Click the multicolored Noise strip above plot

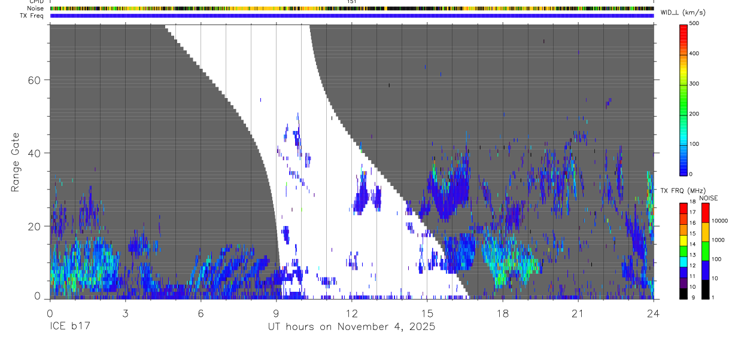[351, 8]
